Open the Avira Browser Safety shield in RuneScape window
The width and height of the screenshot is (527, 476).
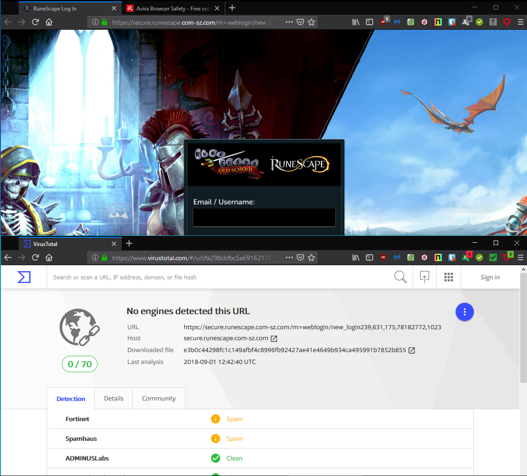pos(507,22)
